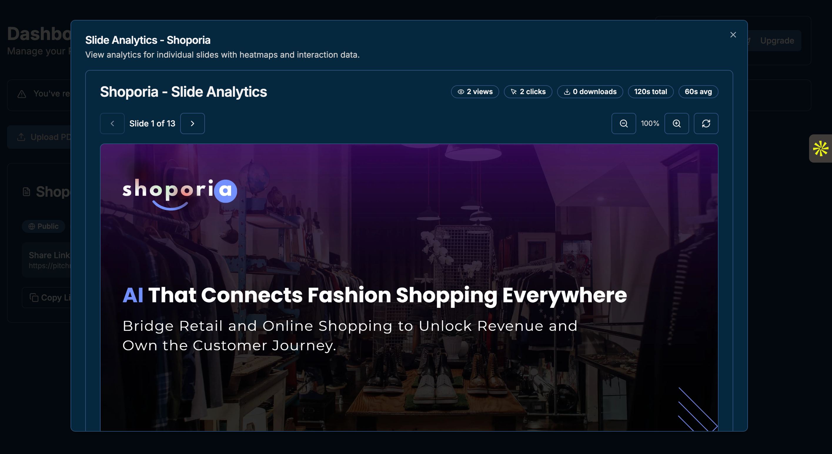This screenshot has width=832, height=454.
Task: Click the download icon in downloads badge
Action: point(567,92)
